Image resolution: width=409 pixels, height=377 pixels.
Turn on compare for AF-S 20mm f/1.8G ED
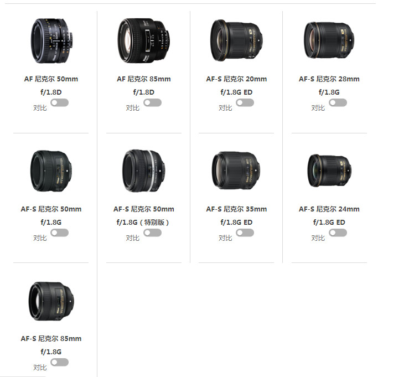245,102
